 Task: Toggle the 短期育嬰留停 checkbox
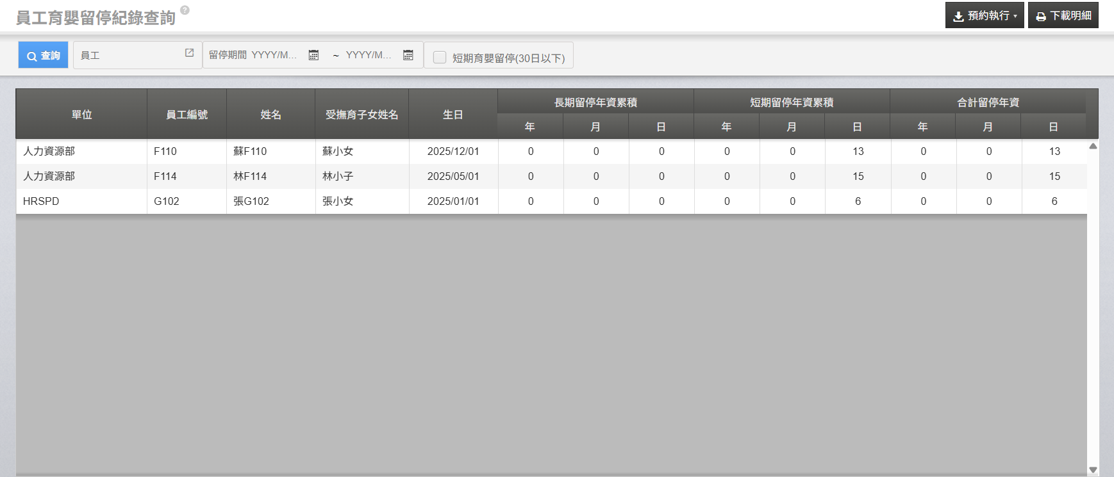click(x=440, y=58)
